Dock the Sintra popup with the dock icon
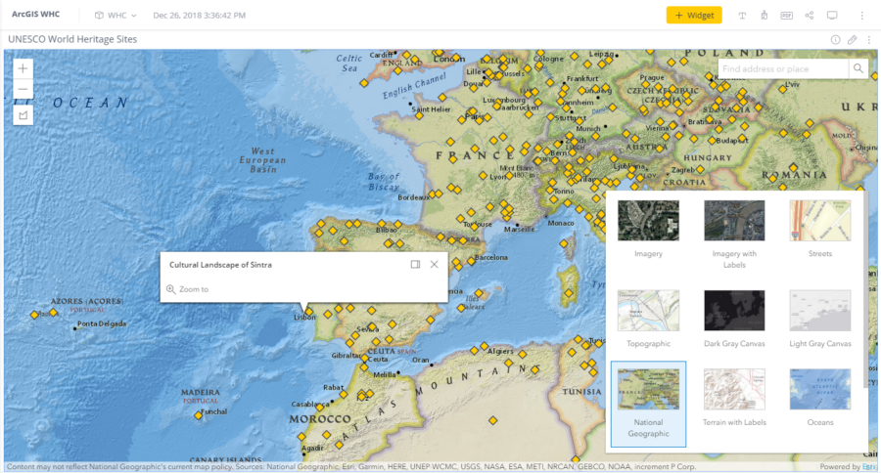This screenshot has height=473, width=881. click(415, 264)
